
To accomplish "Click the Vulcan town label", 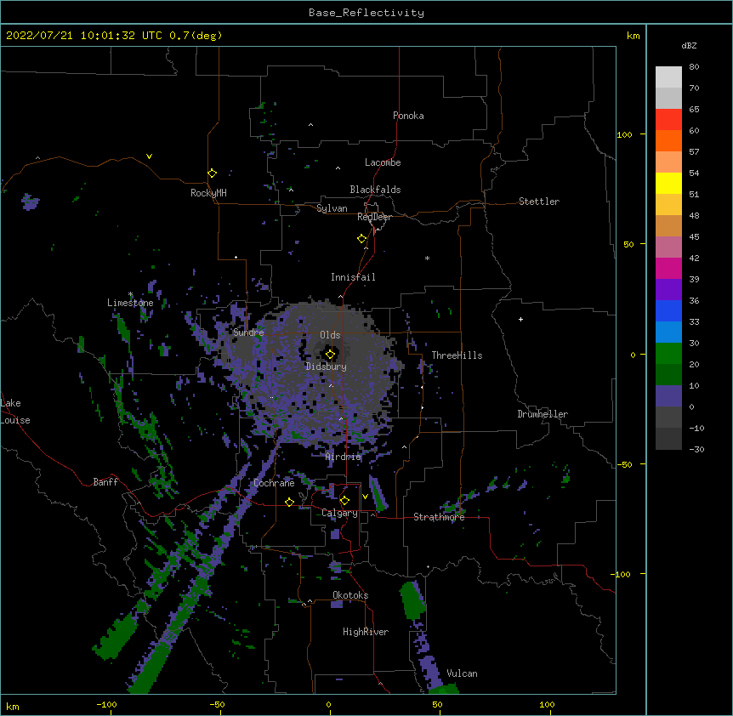I will [x=462, y=673].
